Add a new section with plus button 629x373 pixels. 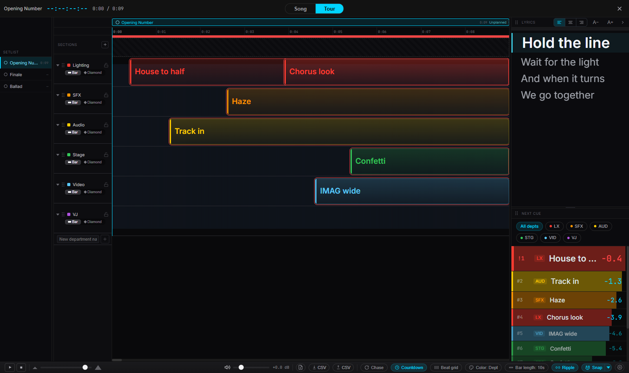pos(105,45)
